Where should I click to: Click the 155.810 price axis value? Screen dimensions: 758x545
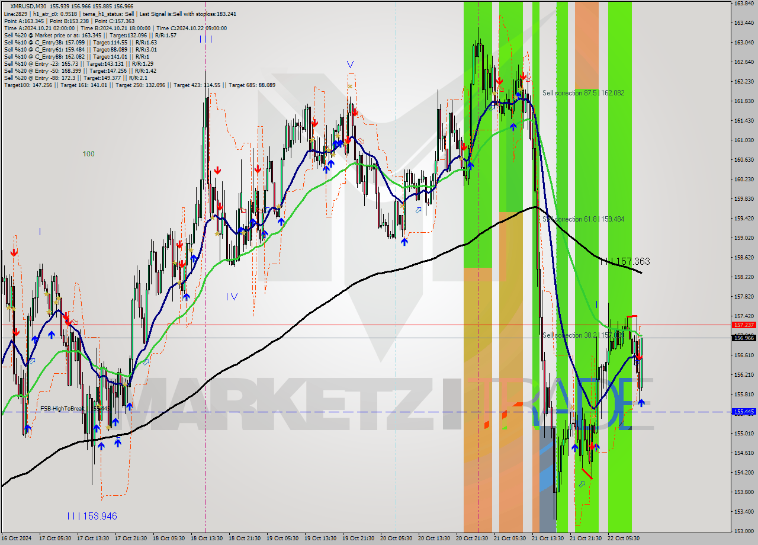click(x=743, y=394)
